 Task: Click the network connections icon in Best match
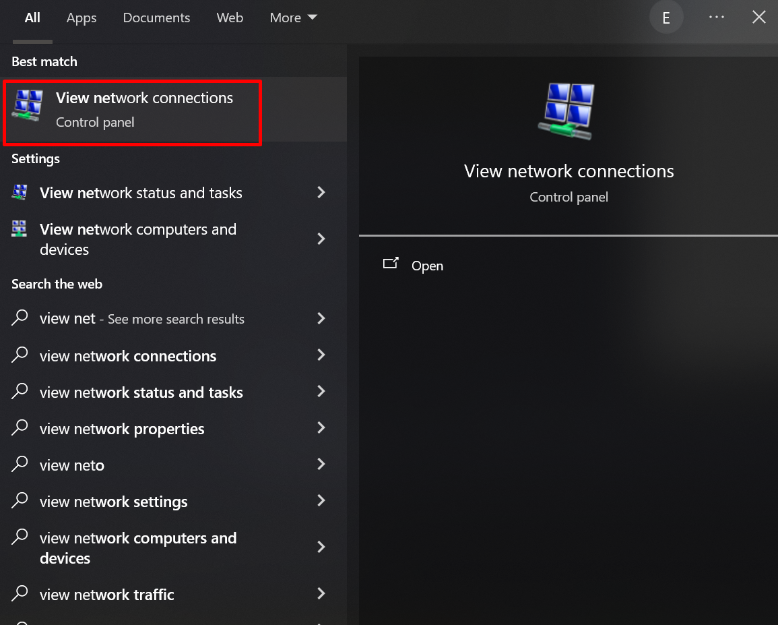coord(28,105)
